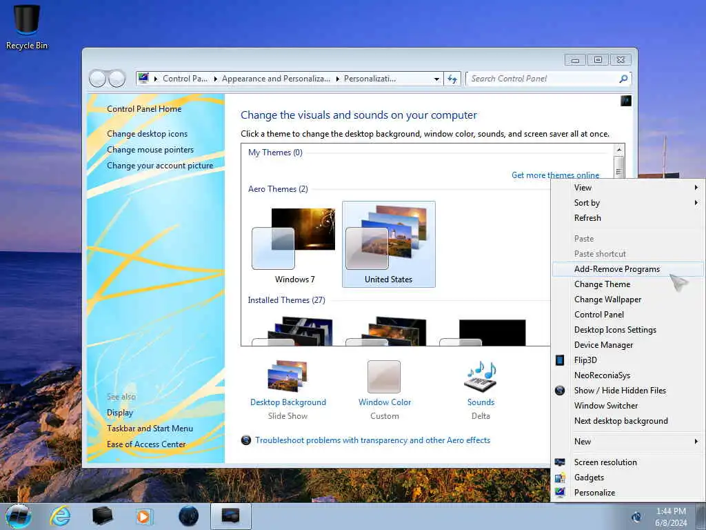706x530 pixels.
Task: Open Change desktop icons link
Action: 148,134
